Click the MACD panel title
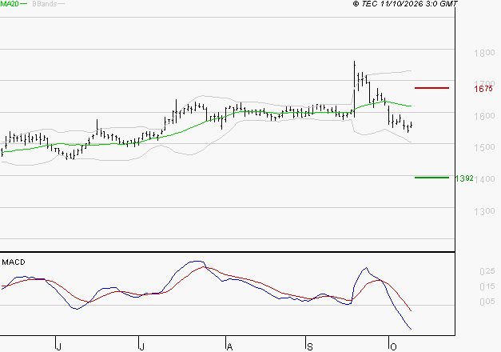Viewport: 501px width, 352px height. 14,262
